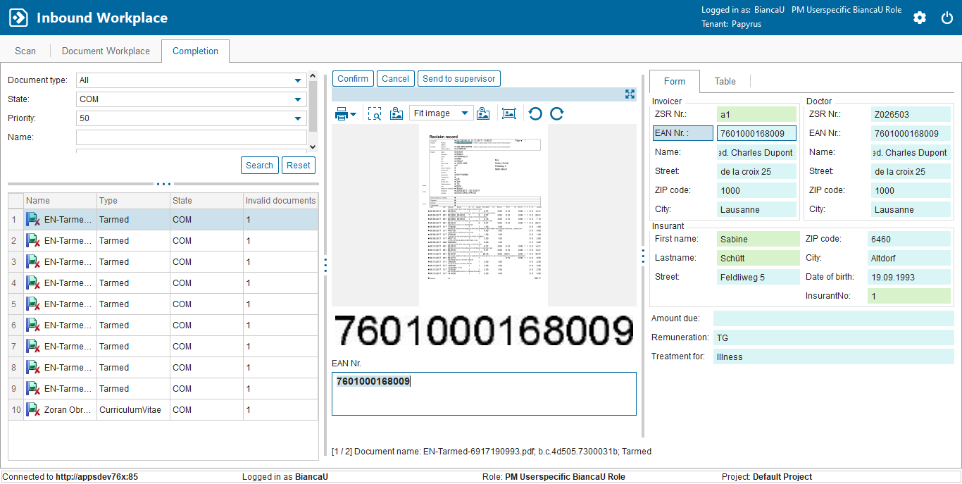Click Invoicer EAN Nr. field
This screenshot has height=484, width=962.
coord(756,133)
